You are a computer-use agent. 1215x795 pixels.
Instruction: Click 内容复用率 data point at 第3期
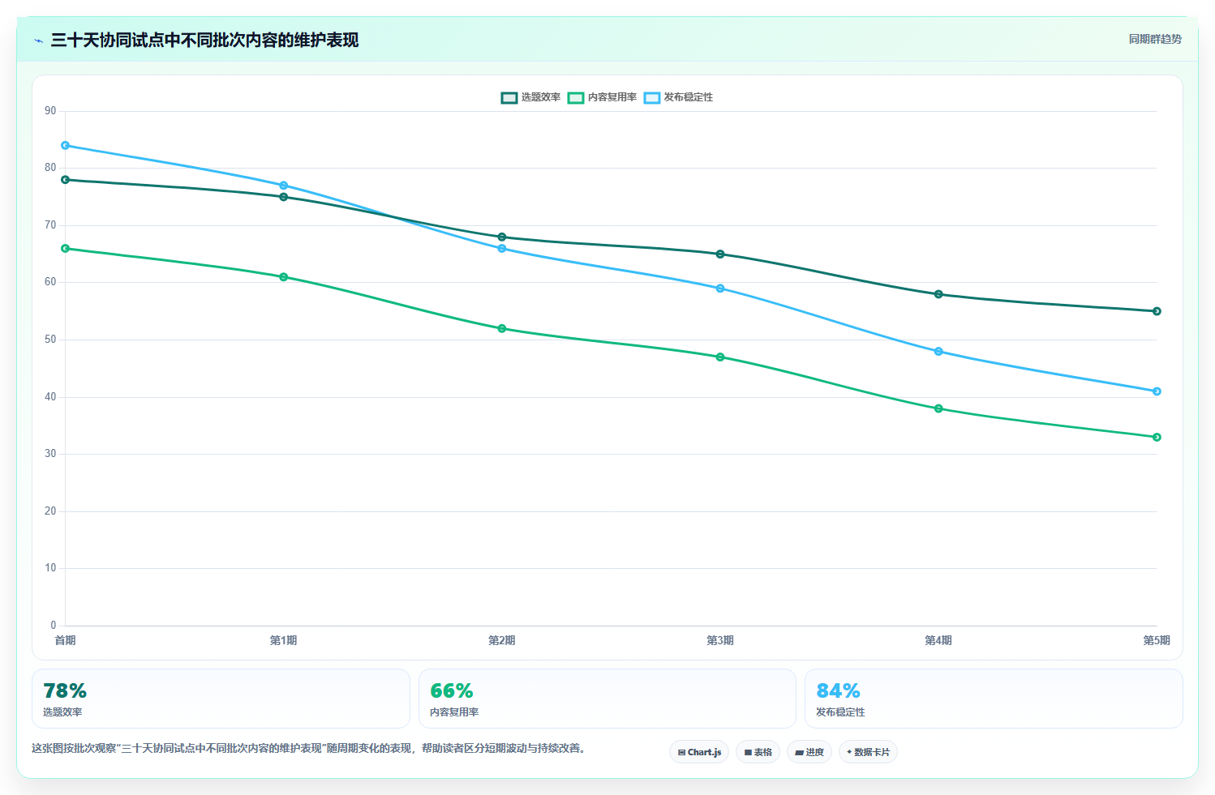coord(720,357)
